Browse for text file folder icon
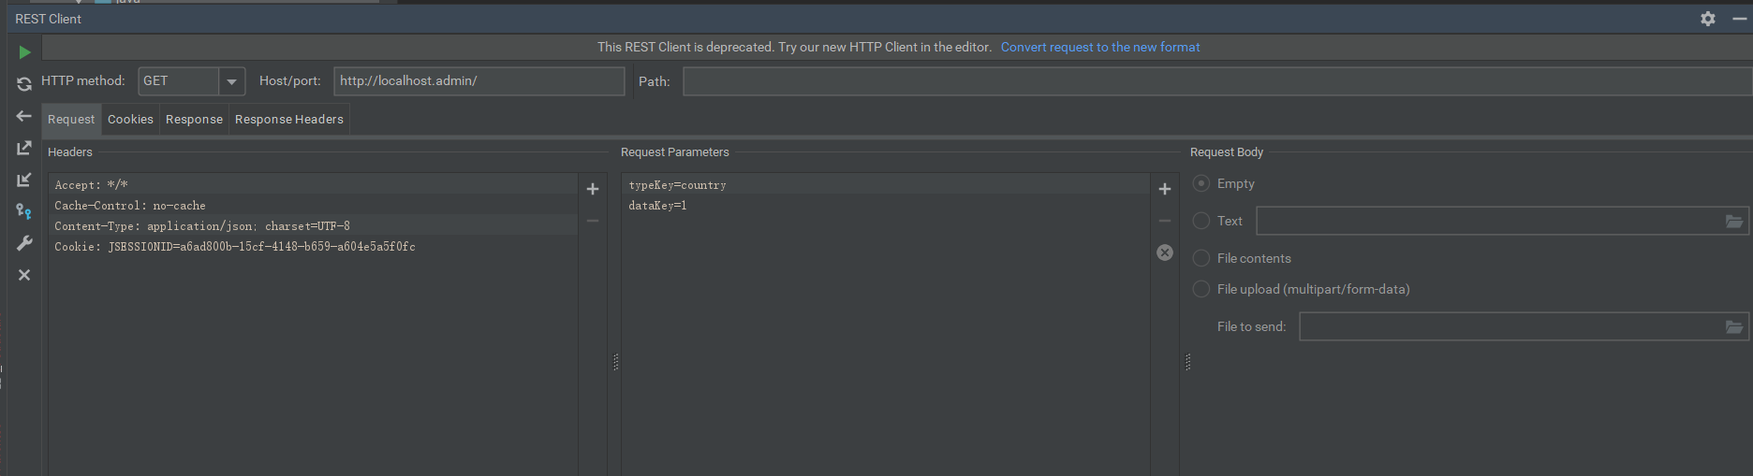 point(1734,222)
